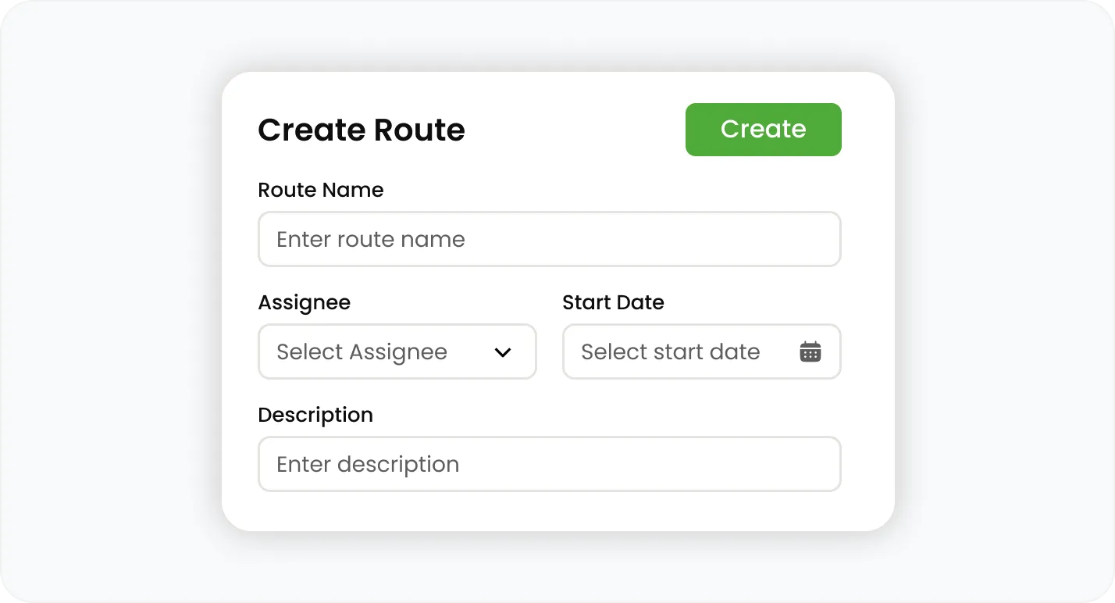The image size is (1115, 603).
Task: Click the Route Name label
Action: [321, 190]
